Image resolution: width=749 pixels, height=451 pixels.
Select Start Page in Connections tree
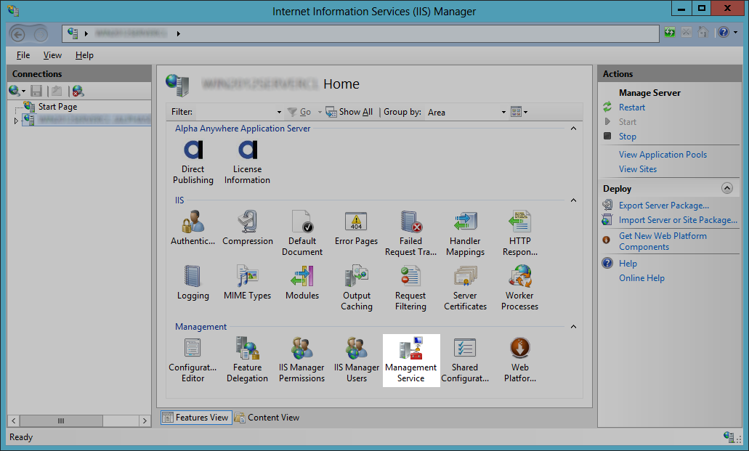(x=58, y=107)
